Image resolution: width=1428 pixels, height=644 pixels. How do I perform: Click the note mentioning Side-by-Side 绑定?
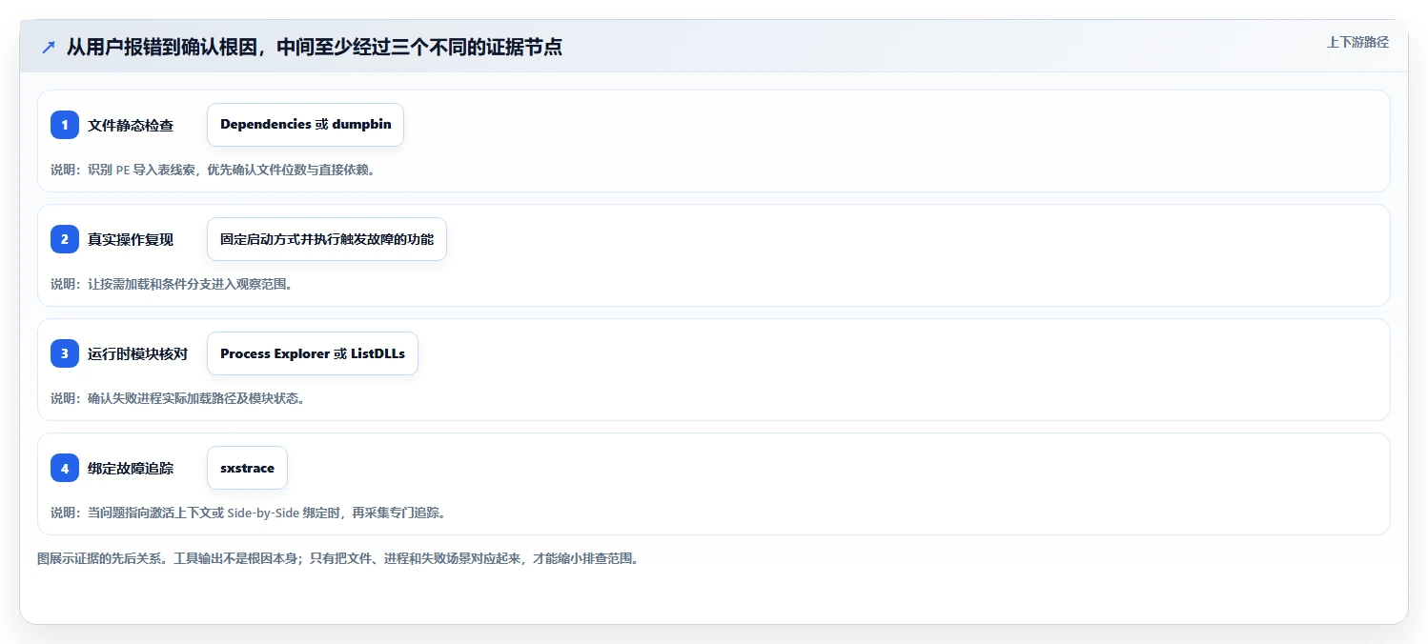[x=248, y=513]
